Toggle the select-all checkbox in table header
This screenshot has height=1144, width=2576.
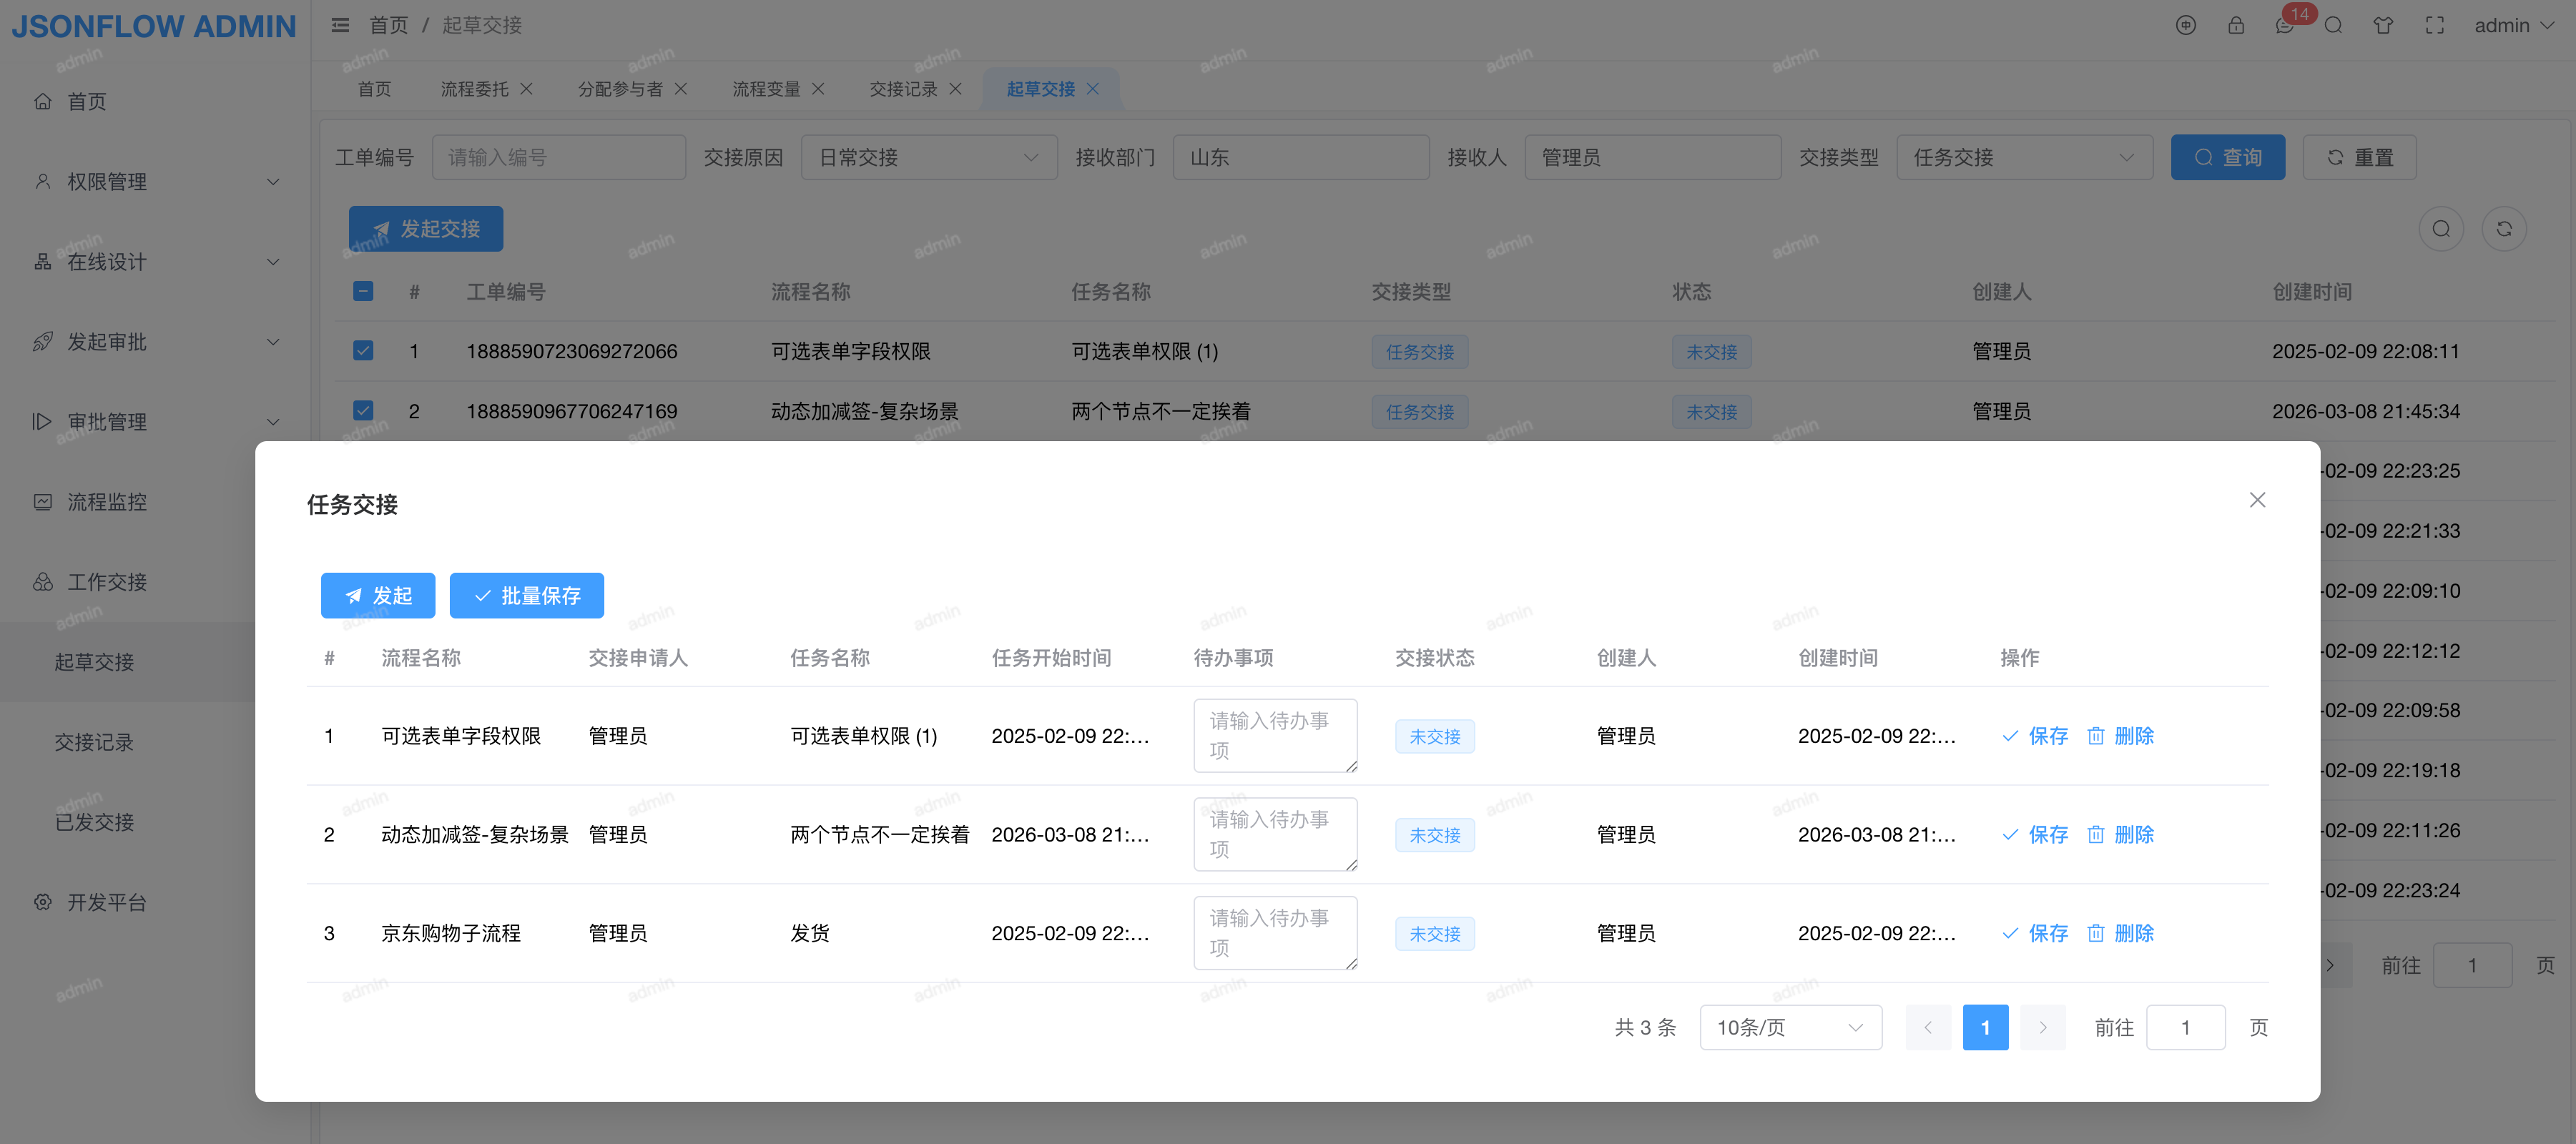[x=363, y=291]
